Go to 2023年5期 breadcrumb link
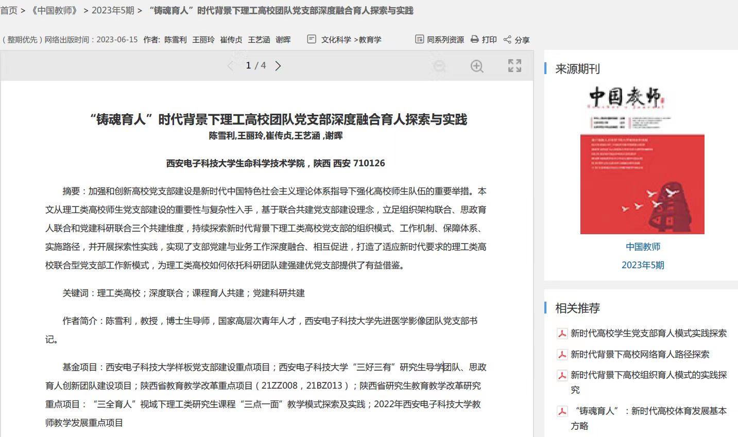Screen dimensions: 738x437 113,10
